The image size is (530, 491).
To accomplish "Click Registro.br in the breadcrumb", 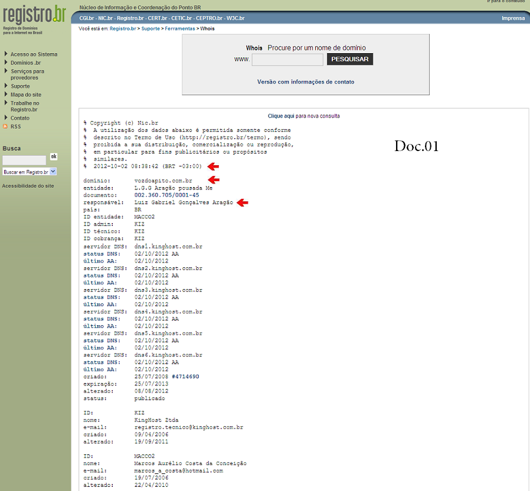I will point(123,29).
